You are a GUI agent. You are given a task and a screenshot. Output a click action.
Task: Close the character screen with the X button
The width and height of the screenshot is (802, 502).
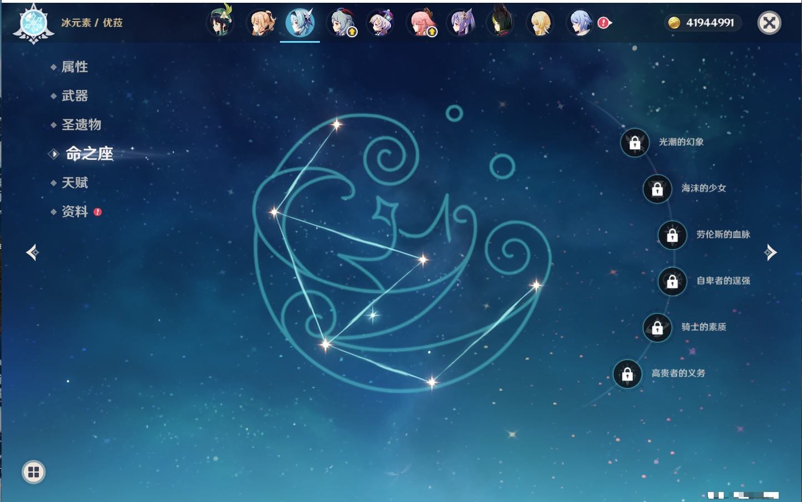tap(769, 23)
